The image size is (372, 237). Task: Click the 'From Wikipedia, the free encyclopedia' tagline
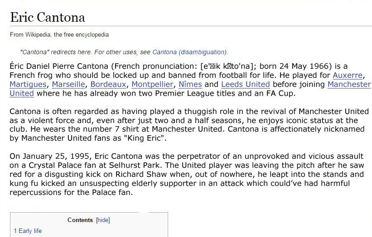(59, 34)
